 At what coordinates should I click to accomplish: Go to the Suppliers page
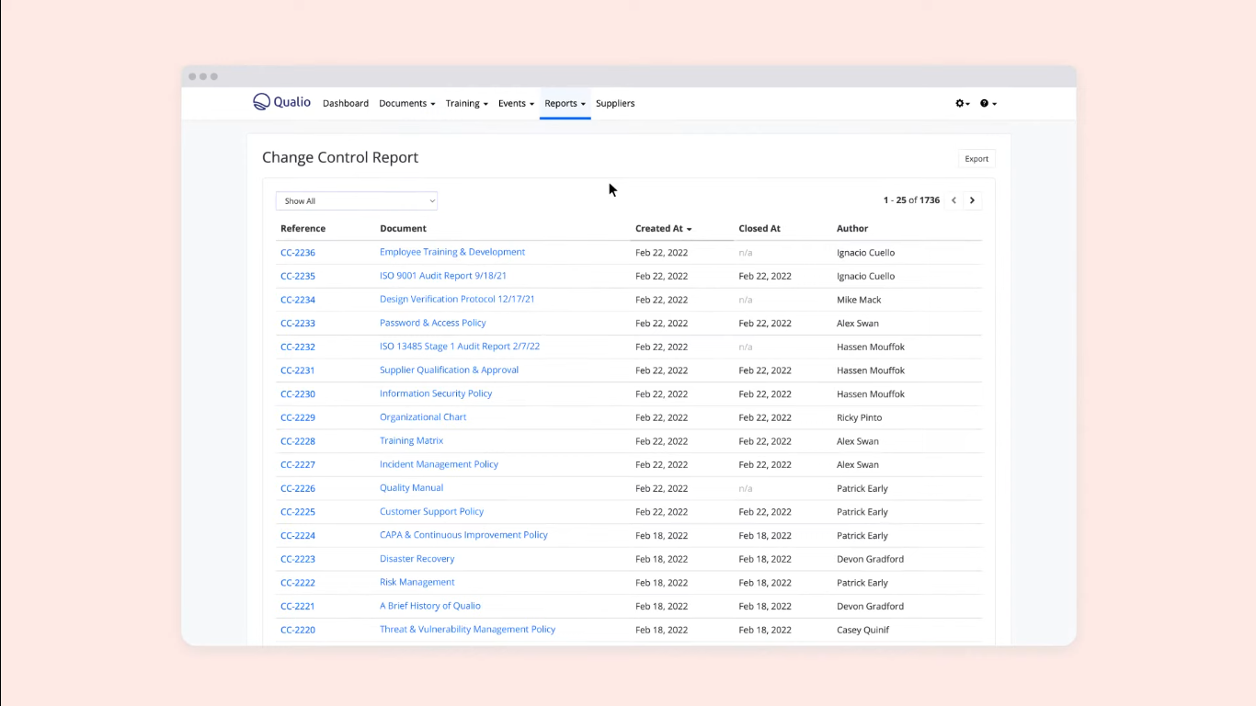[x=615, y=104]
